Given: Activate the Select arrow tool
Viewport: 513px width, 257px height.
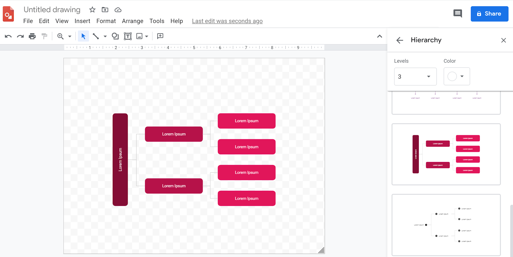Looking at the screenshot, I should click(x=83, y=36).
